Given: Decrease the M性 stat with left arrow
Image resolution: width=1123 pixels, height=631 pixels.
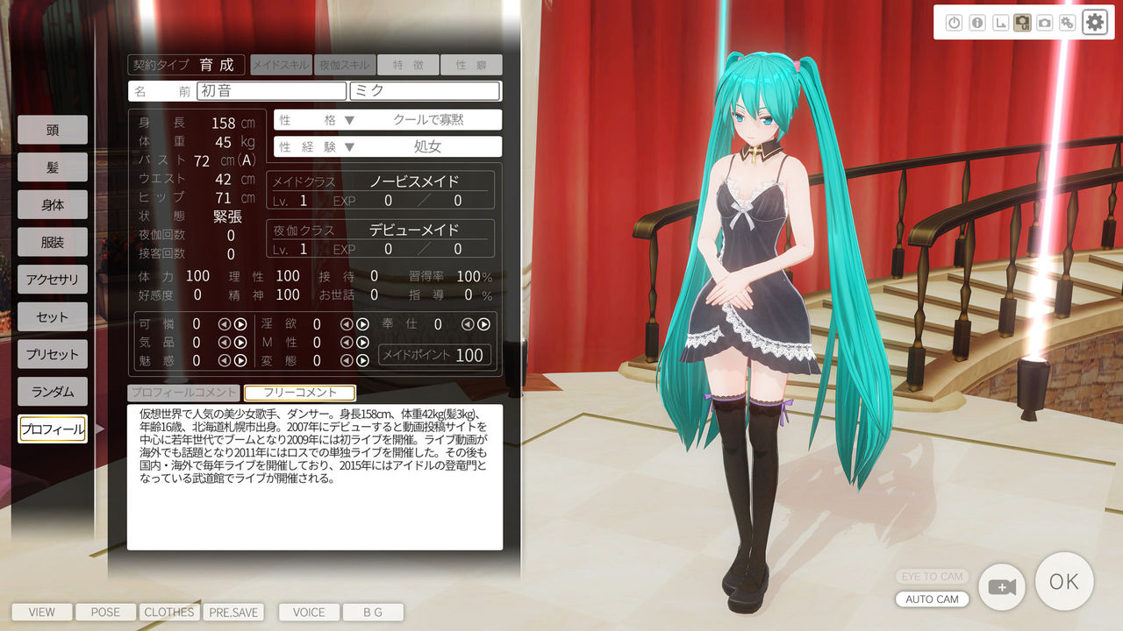Looking at the screenshot, I should [346, 342].
